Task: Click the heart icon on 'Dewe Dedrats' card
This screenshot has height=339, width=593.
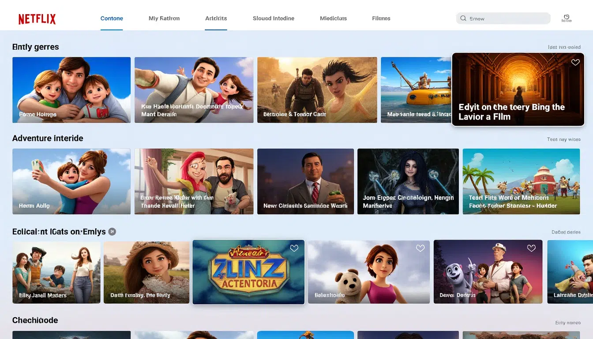Action: click(x=531, y=248)
